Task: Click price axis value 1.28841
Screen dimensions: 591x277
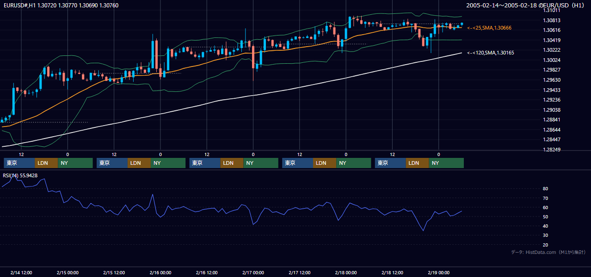Action: [x=551, y=120]
